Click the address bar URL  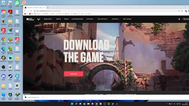pyautogui.click(x=48, y=11)
